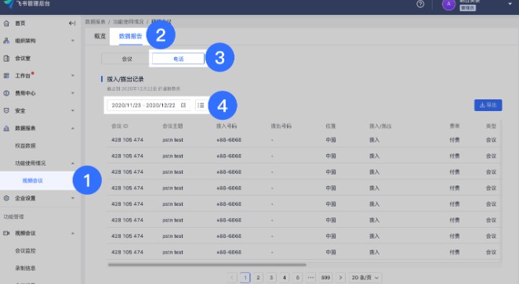Click the 首页 home icon in sidebar
The width and height of the screenshot is (519, 284).
pyautogui.click(x=6, y=23)
